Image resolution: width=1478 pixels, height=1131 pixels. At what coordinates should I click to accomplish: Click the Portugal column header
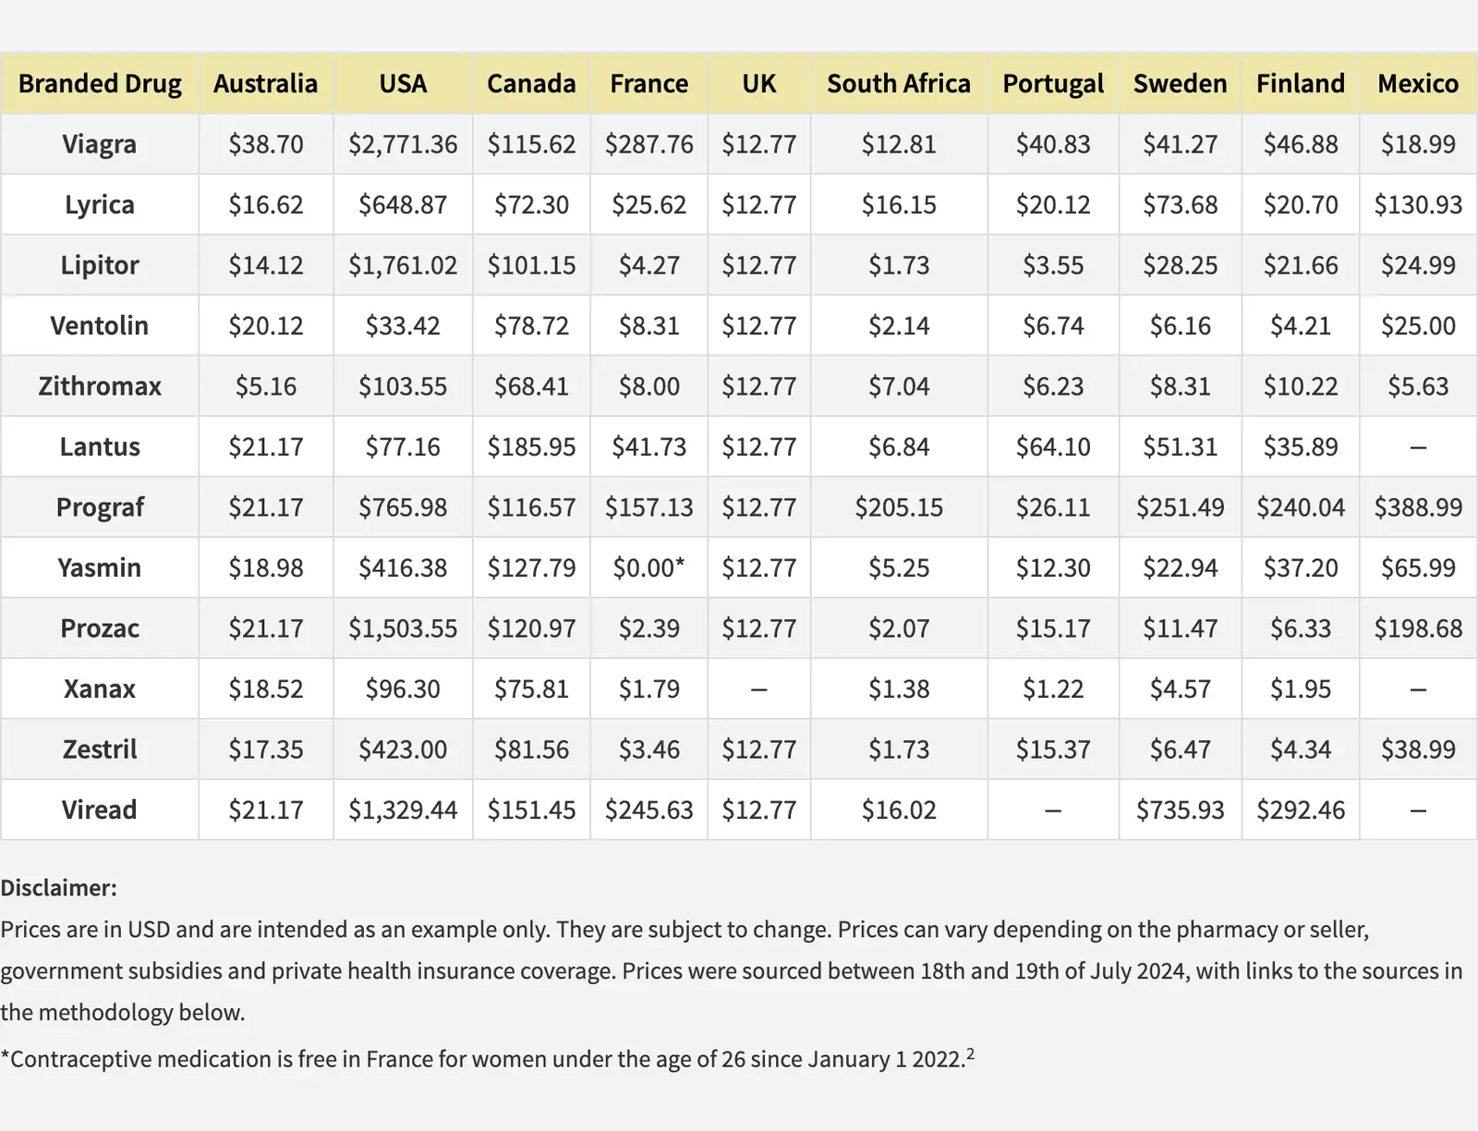point(1053,84)
